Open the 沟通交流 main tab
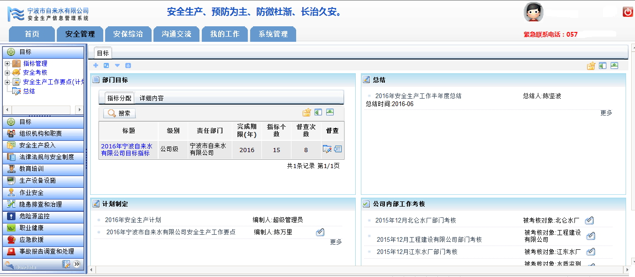The width and height of the screenshot is (635, 277). [x=176, y=34]
